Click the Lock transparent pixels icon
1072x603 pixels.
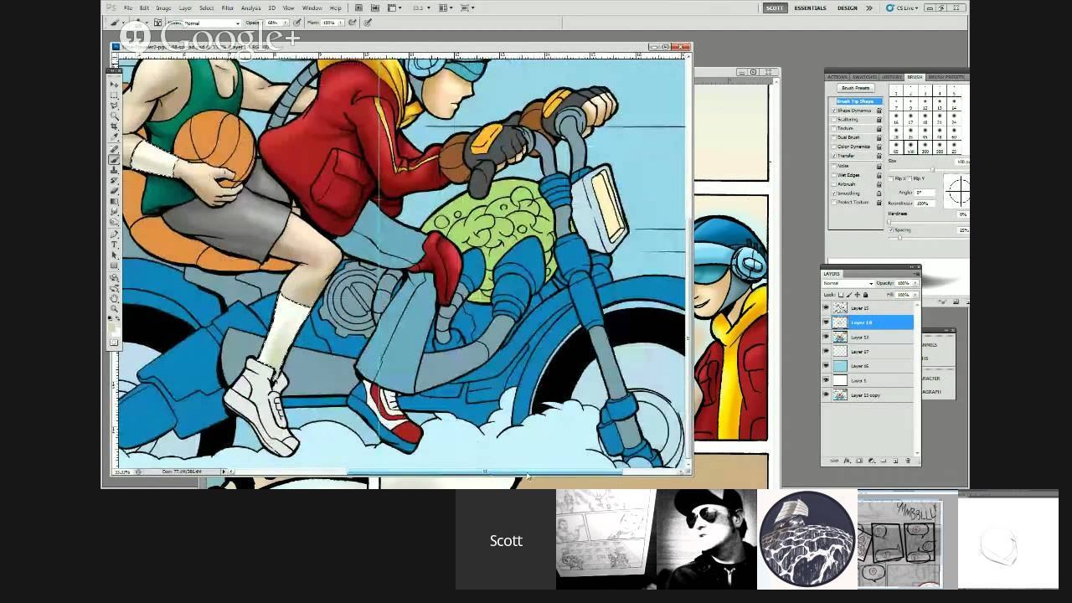point(843,295)
